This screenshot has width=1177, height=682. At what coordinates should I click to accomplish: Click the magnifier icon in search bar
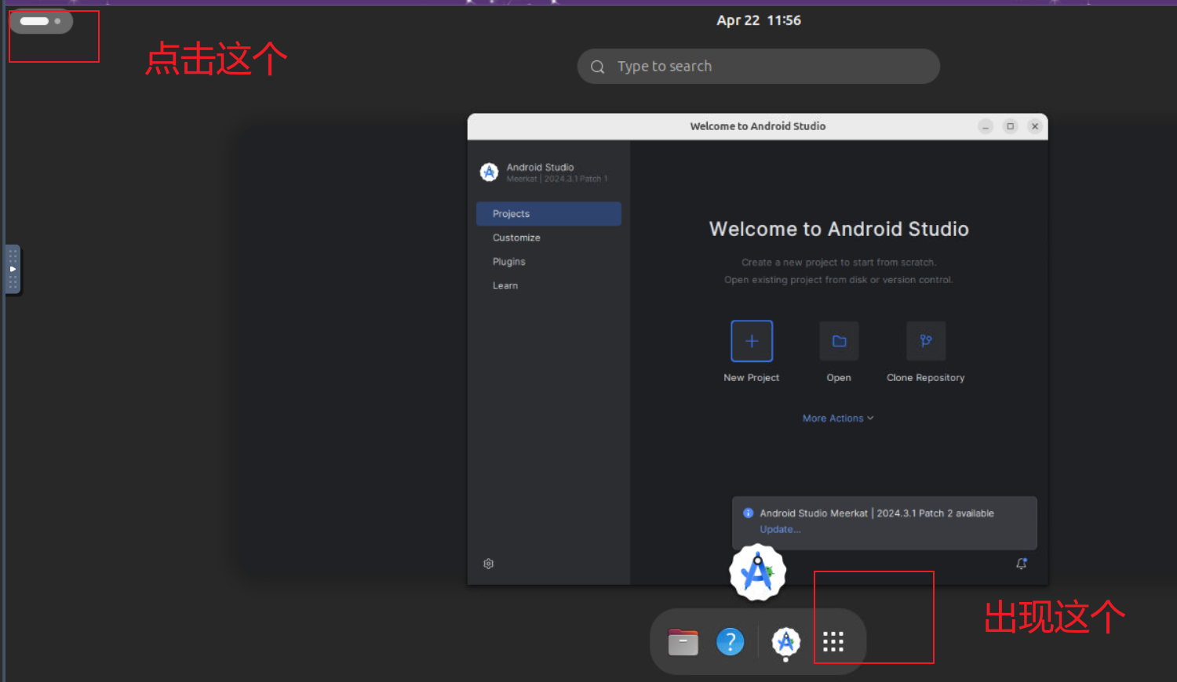point(598,67)
